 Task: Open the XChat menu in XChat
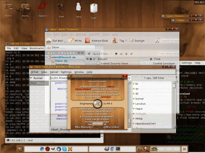[35, 72]
